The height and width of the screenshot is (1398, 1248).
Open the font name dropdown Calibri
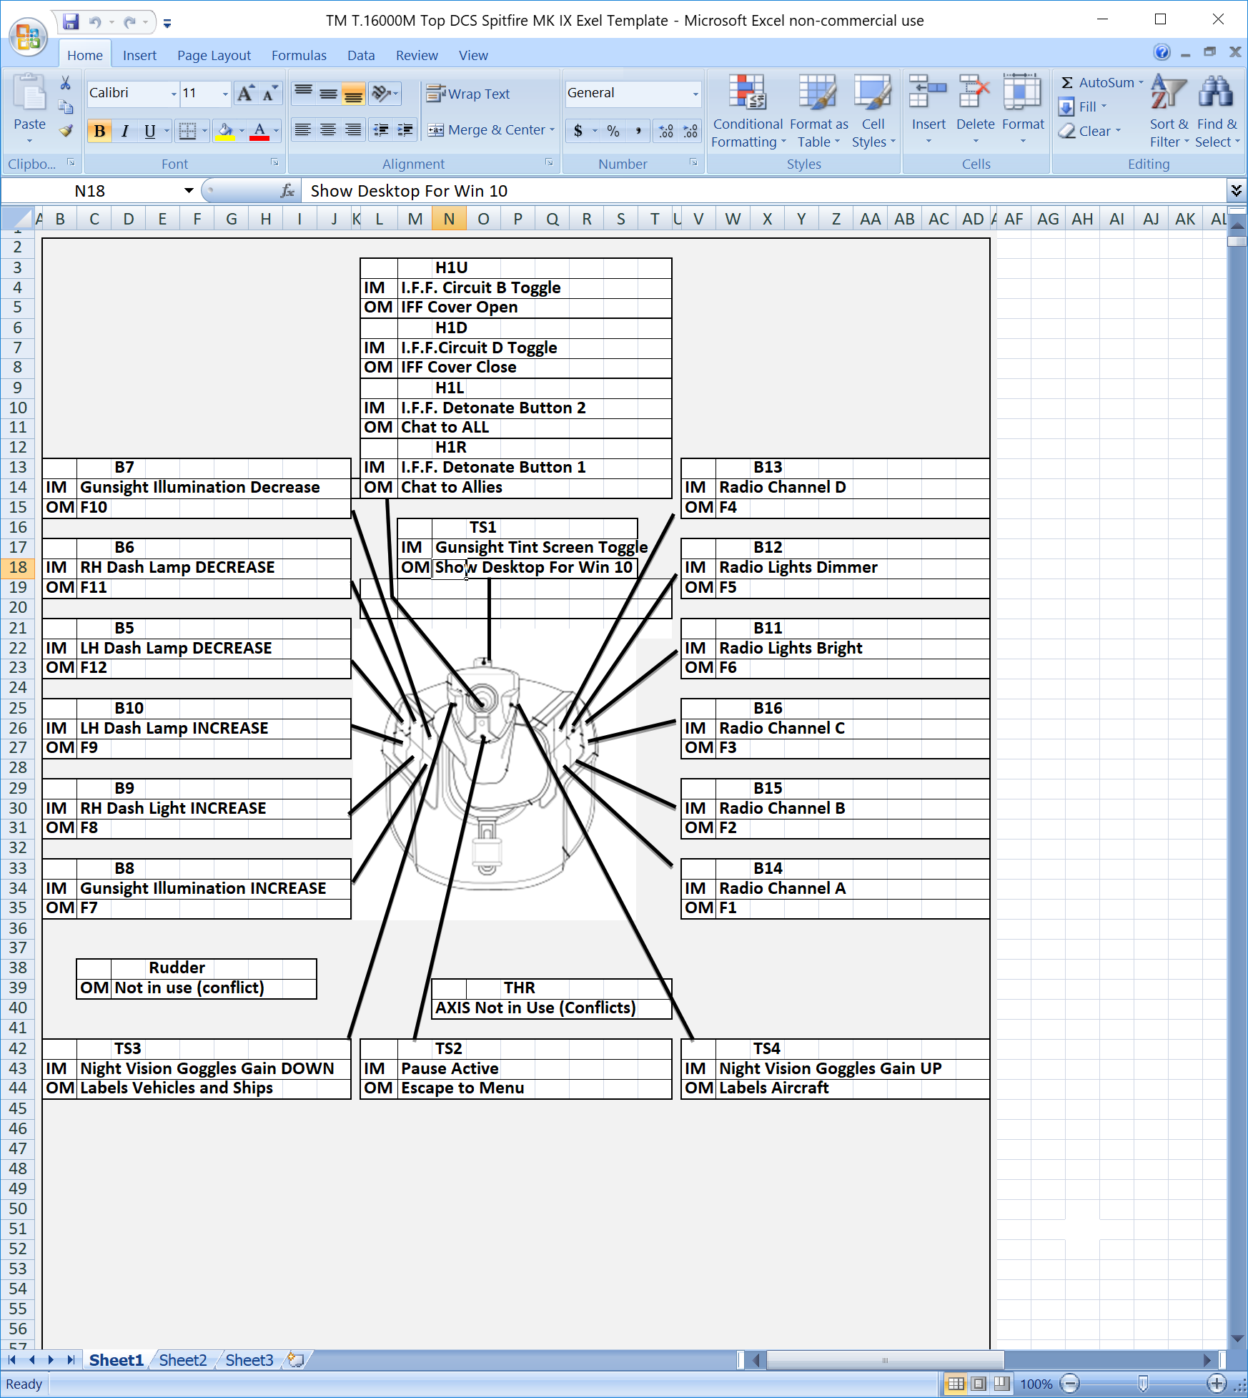174,94
